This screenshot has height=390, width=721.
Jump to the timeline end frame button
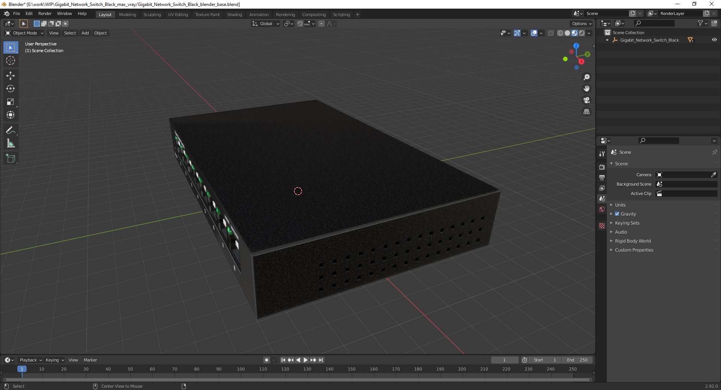321,360
